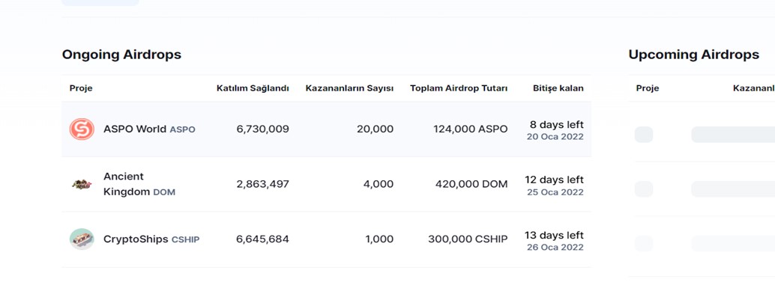775x285 pixels.
Task: Click the 8 days left text
Action: [557, 124]
